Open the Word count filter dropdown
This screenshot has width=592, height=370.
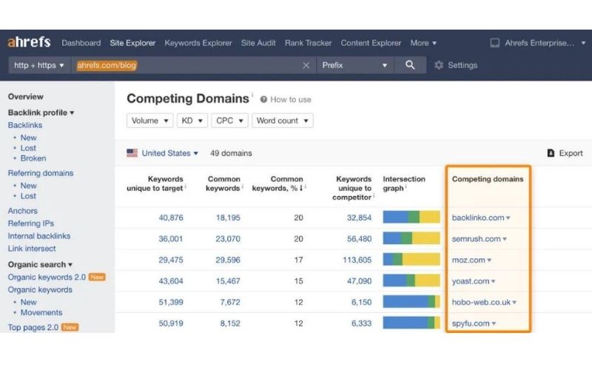pyautogui.click(x=283, y=121)
